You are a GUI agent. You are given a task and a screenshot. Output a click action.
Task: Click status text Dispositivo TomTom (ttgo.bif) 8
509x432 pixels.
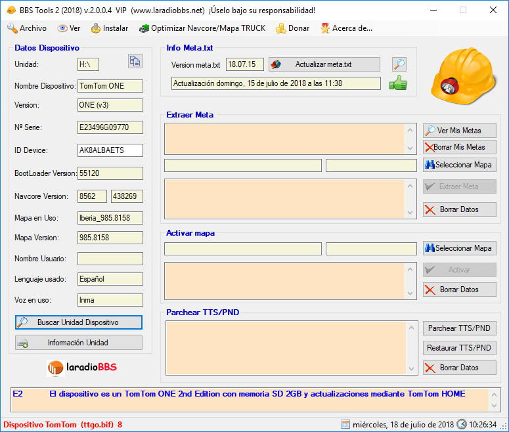[x=62, y=425]
